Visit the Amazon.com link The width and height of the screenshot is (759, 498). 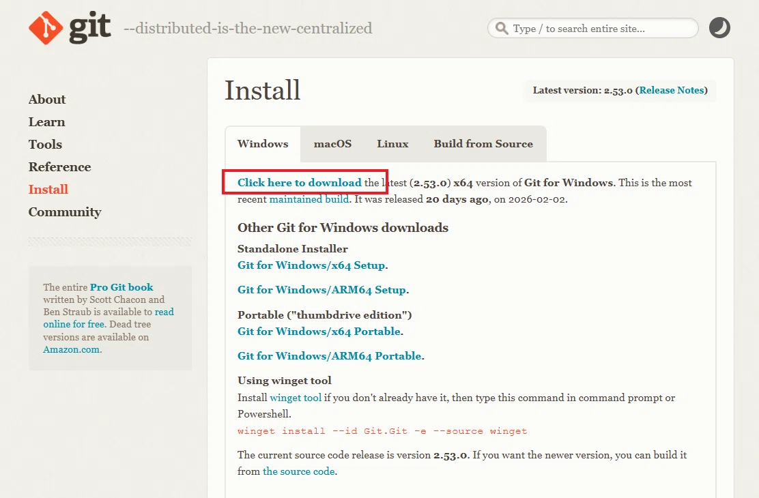point(71,349)
